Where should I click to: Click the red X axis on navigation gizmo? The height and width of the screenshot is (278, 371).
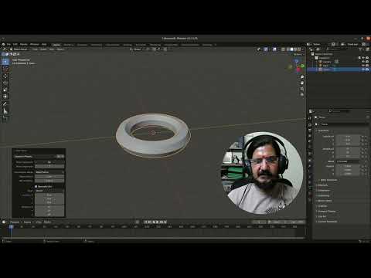coord(298,69)
